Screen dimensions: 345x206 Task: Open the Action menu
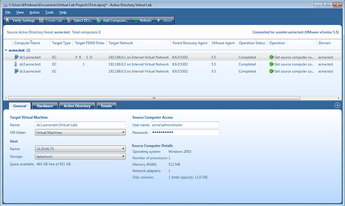tap(34, 12)
